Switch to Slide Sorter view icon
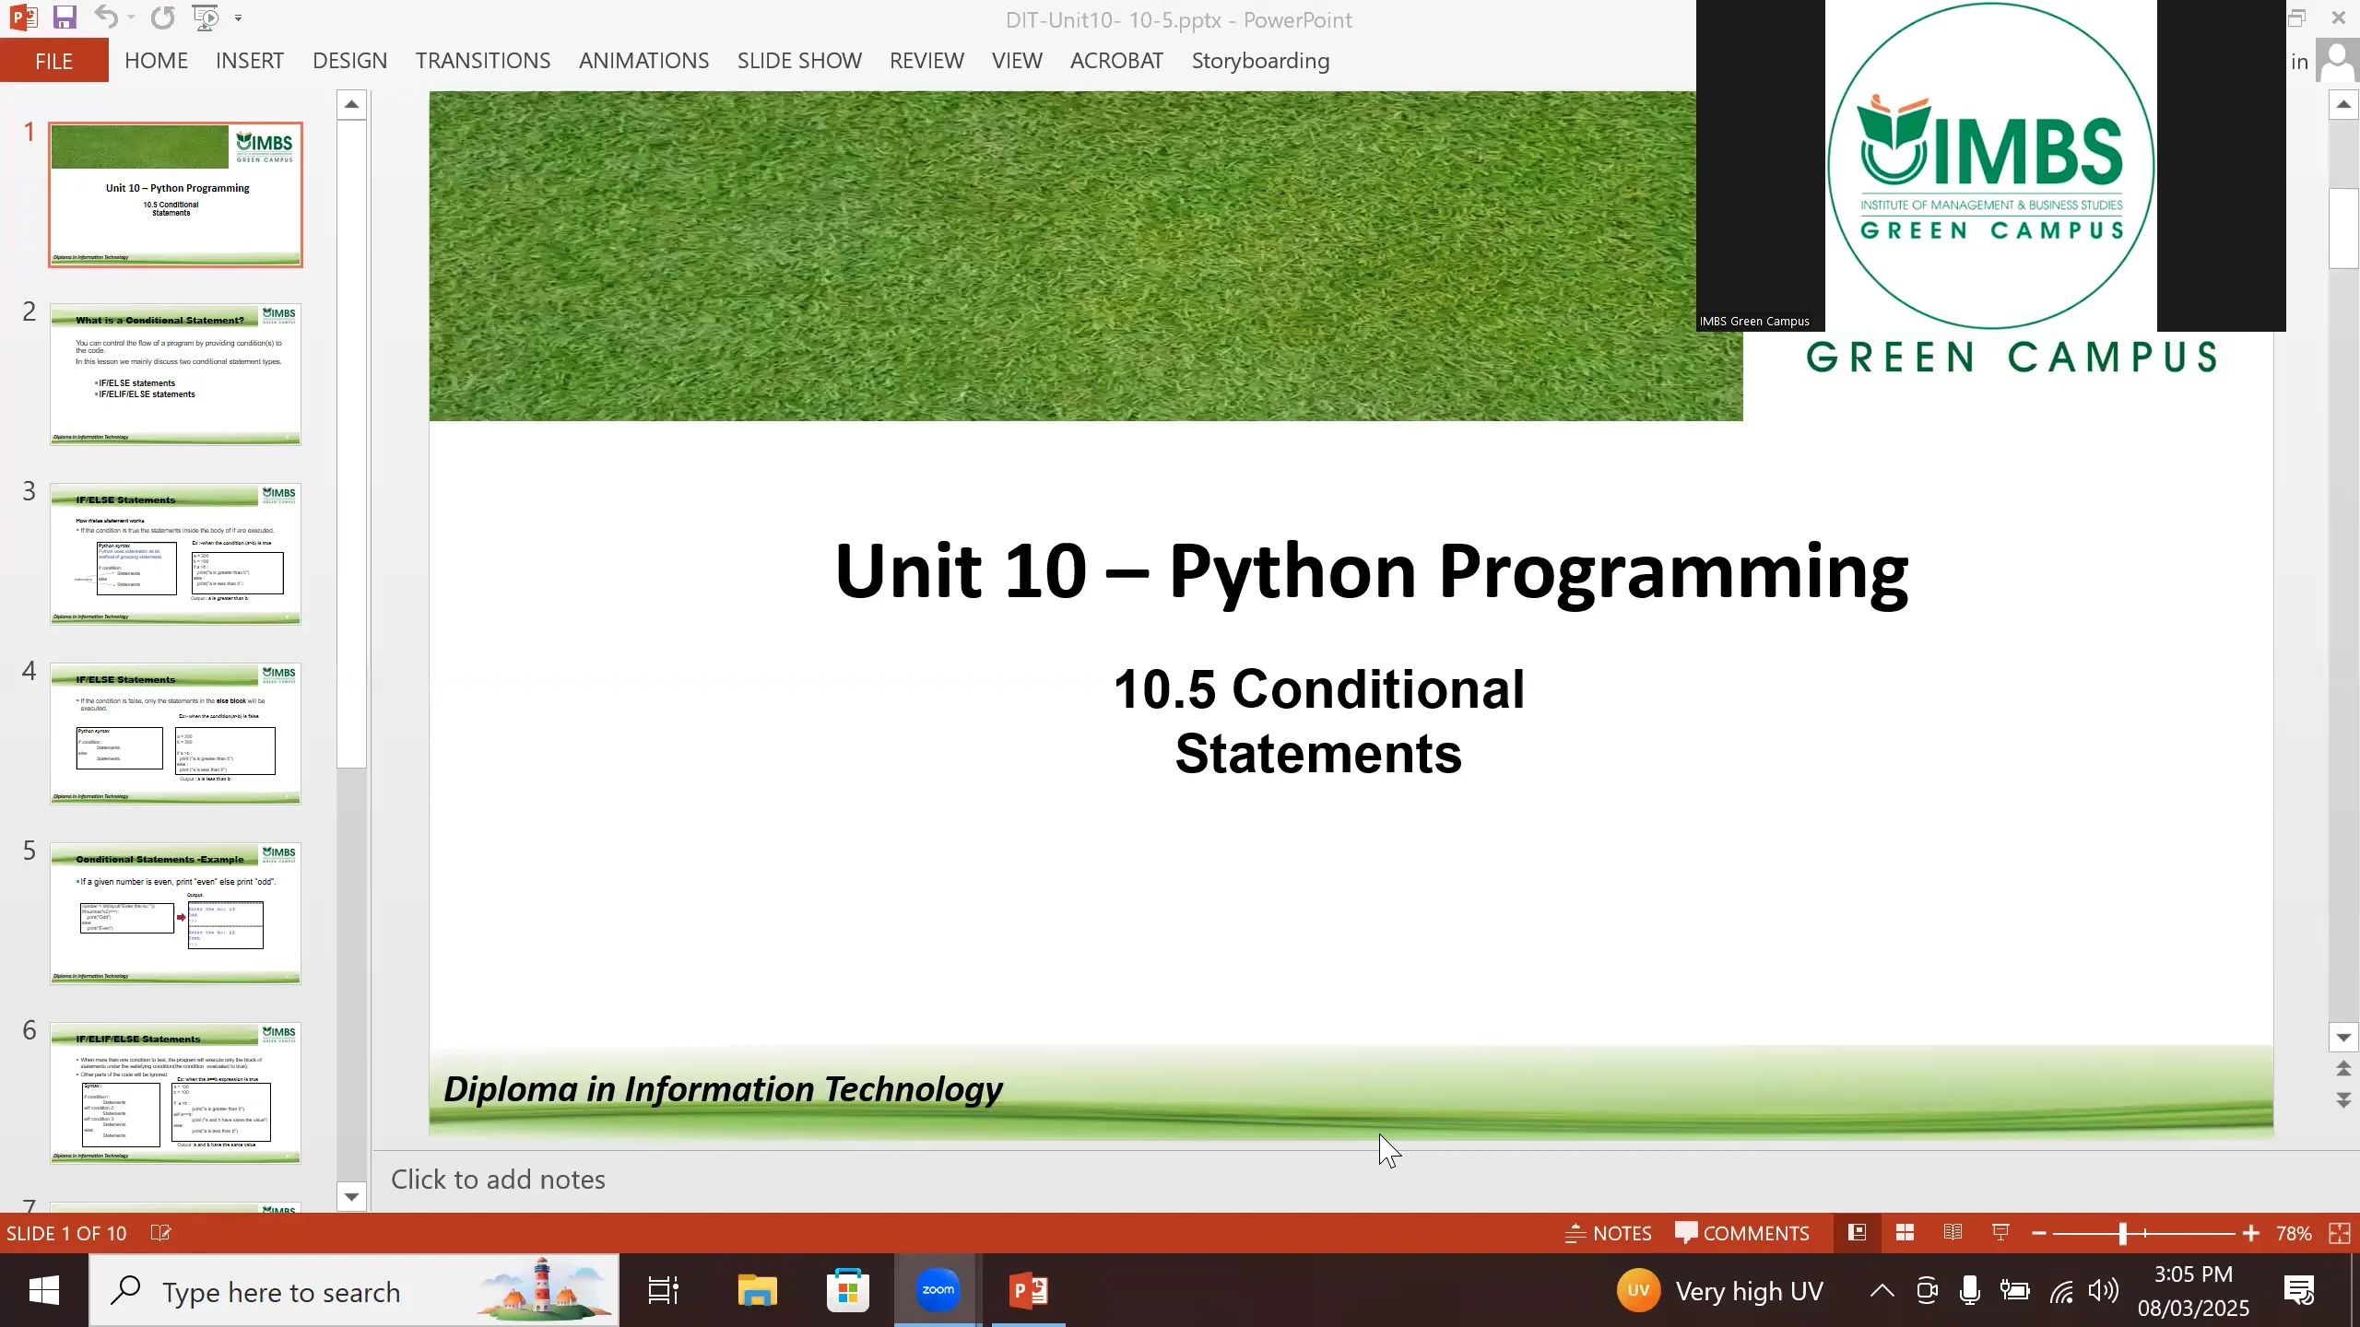This screenshot has height=1327, width=2360. (1905, 1233)
